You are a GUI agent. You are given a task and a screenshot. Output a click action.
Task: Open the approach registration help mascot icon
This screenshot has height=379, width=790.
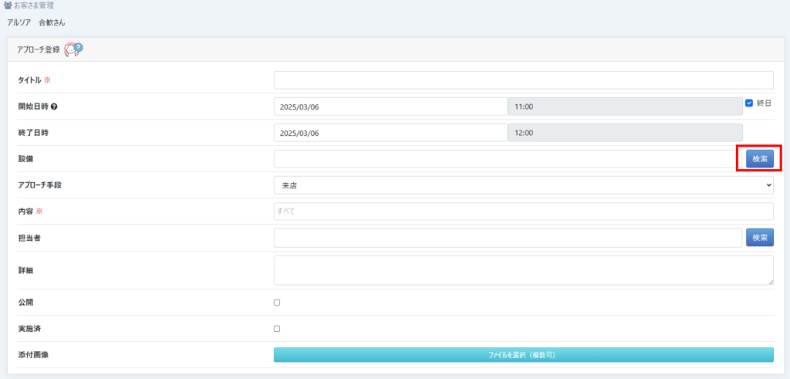[x=73, y=49]
